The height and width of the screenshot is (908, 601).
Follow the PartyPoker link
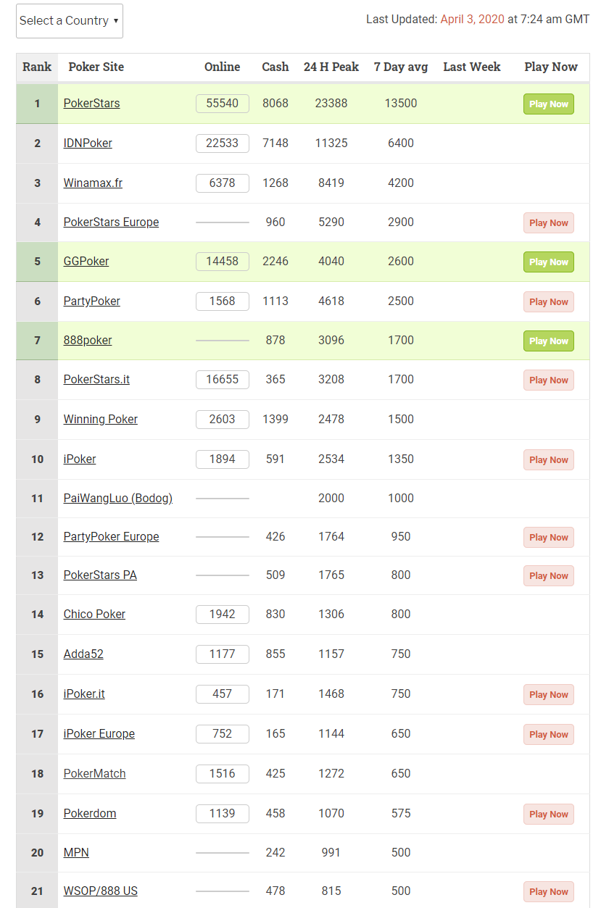(92, 301)
